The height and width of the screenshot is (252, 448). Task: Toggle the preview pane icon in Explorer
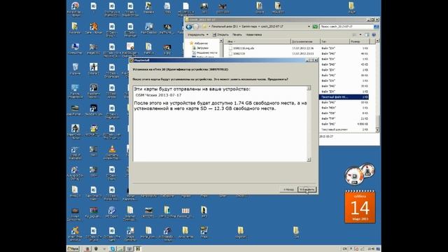[x=367, y=34]
